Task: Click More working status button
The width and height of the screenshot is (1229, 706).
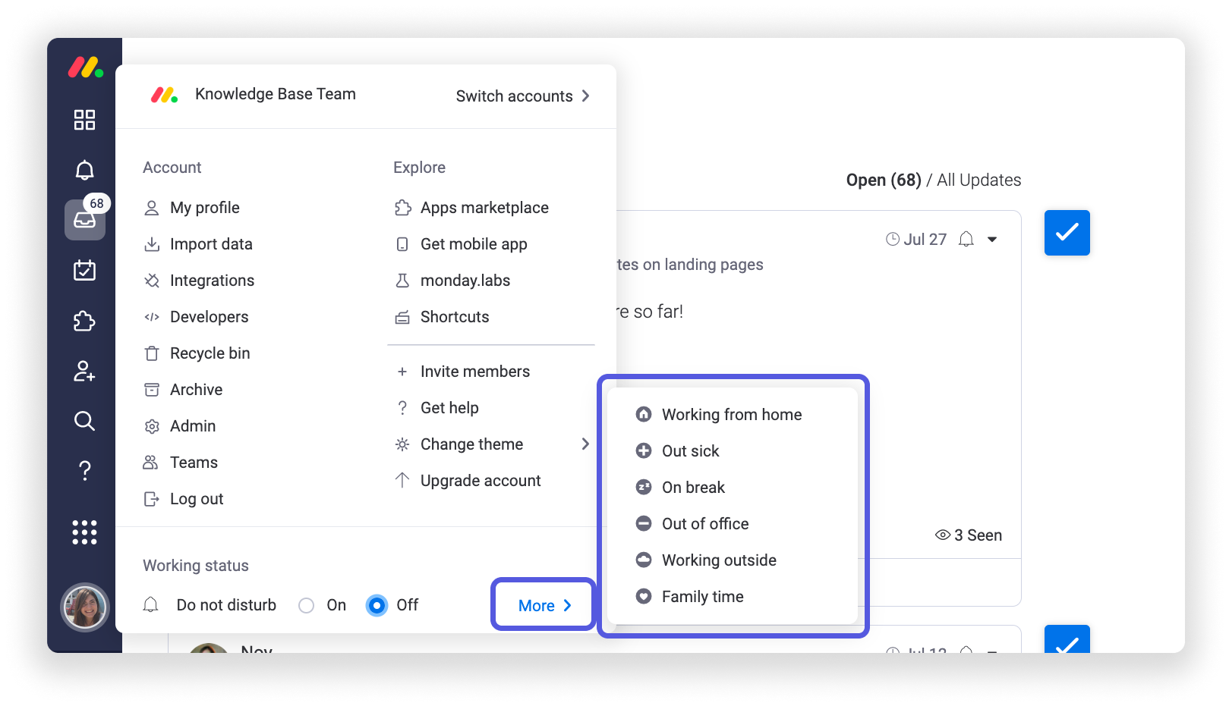Action: pyautogui.click(x=544, y=605)
